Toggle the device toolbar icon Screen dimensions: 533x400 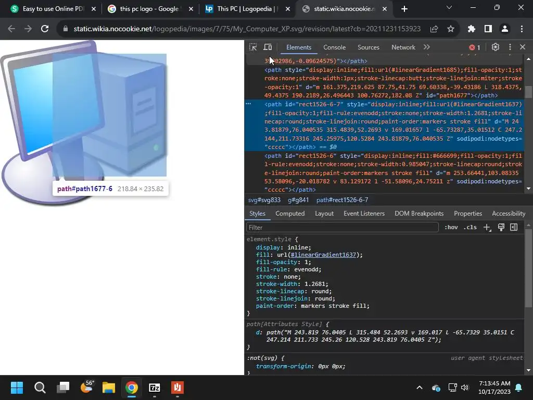[268, 47]
